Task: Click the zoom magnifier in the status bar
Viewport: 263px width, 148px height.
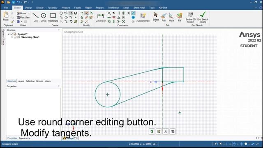Action: point(246,144)
